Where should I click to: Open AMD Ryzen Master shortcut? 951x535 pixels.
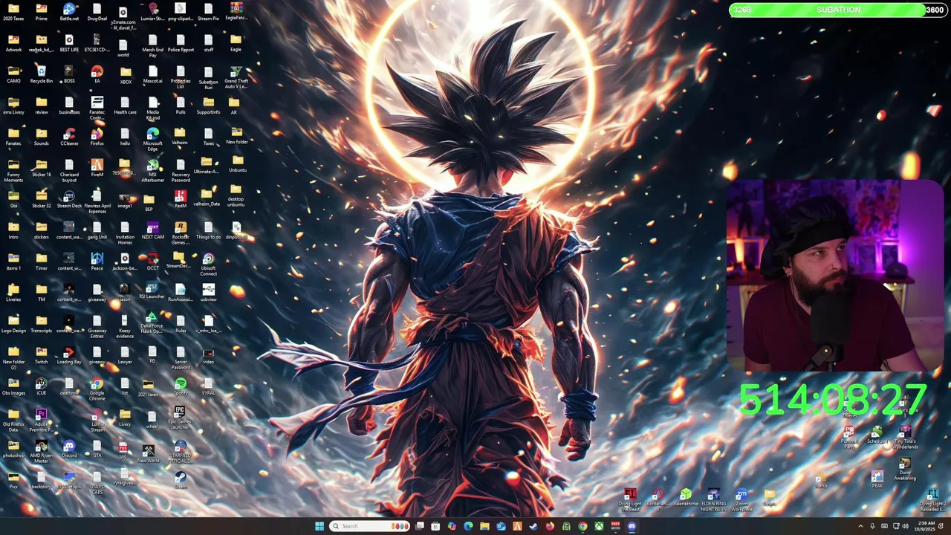(42, 451)
